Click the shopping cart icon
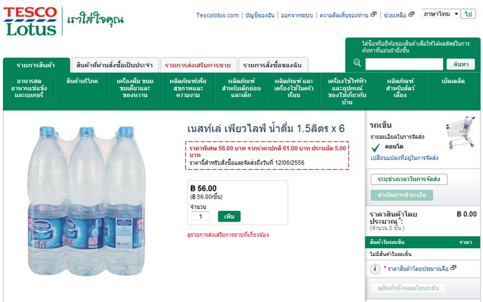483x302 pixels. click(461, 132)
